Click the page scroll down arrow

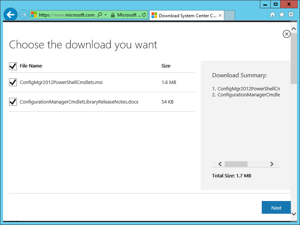[294, 214]
